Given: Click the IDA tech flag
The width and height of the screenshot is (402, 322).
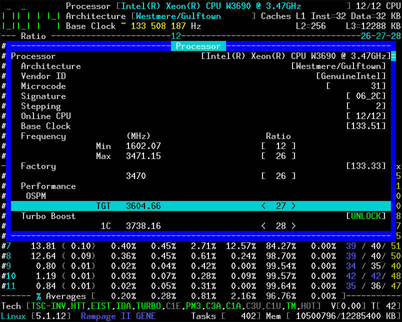Looking at the screenshot, I should point(123,306).
